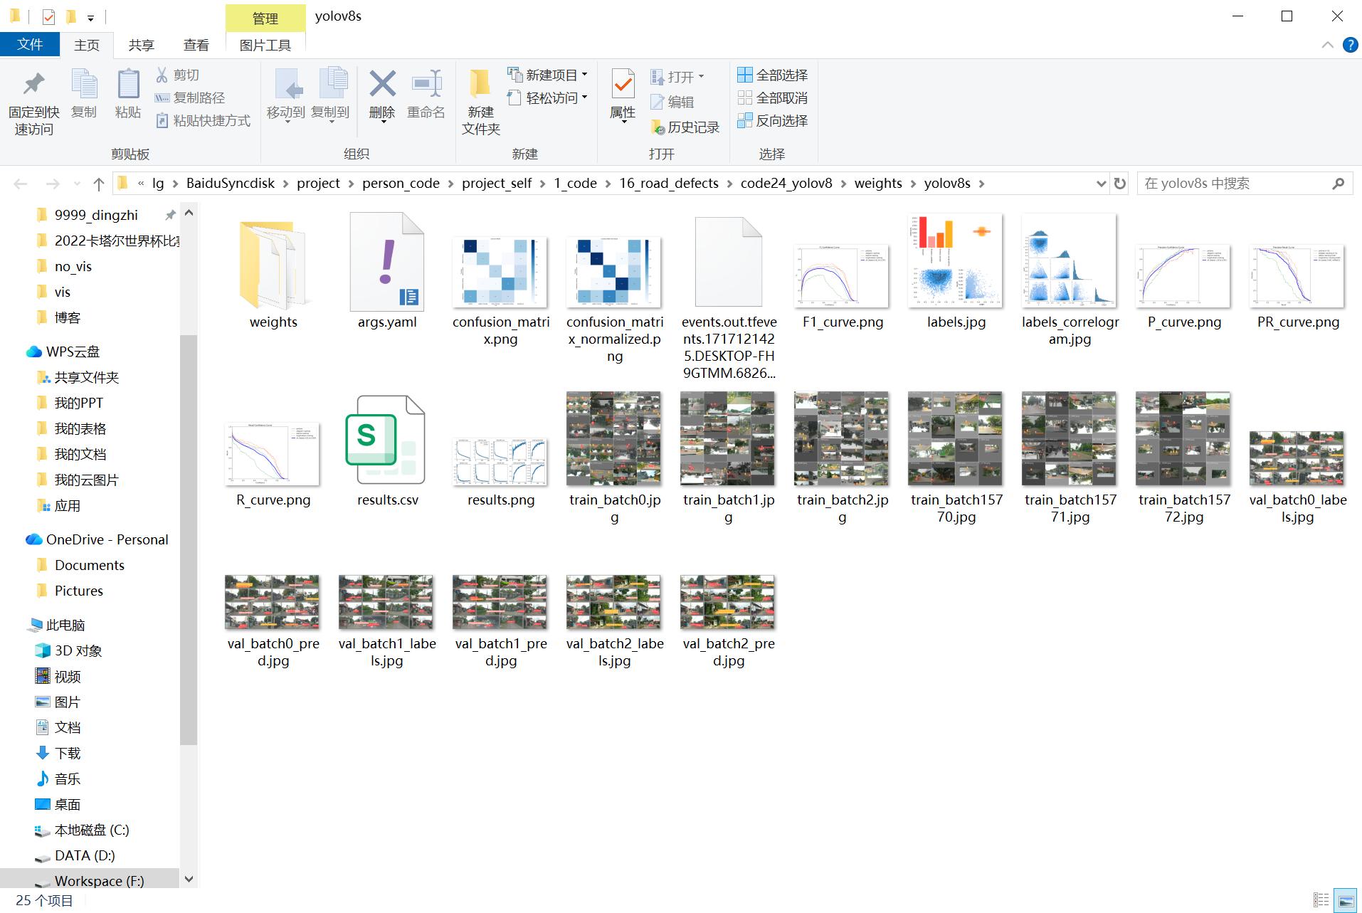Open the Picture Tools tab

(x=265, y=45)
